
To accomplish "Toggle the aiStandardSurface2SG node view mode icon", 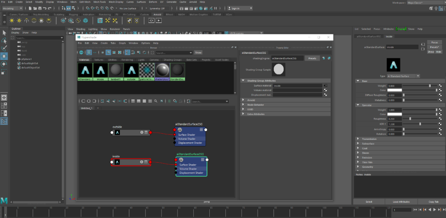I will click(x=202, y=129).
